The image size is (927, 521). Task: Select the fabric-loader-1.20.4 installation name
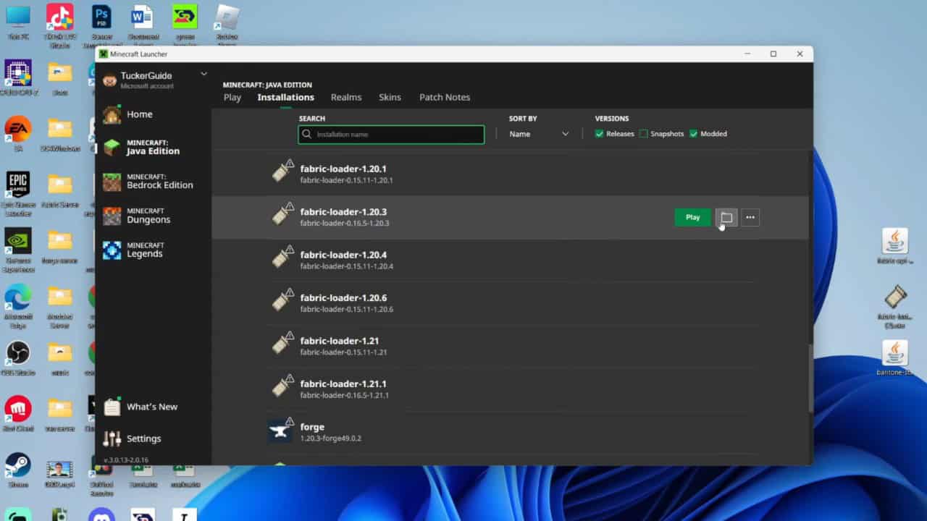343,255
